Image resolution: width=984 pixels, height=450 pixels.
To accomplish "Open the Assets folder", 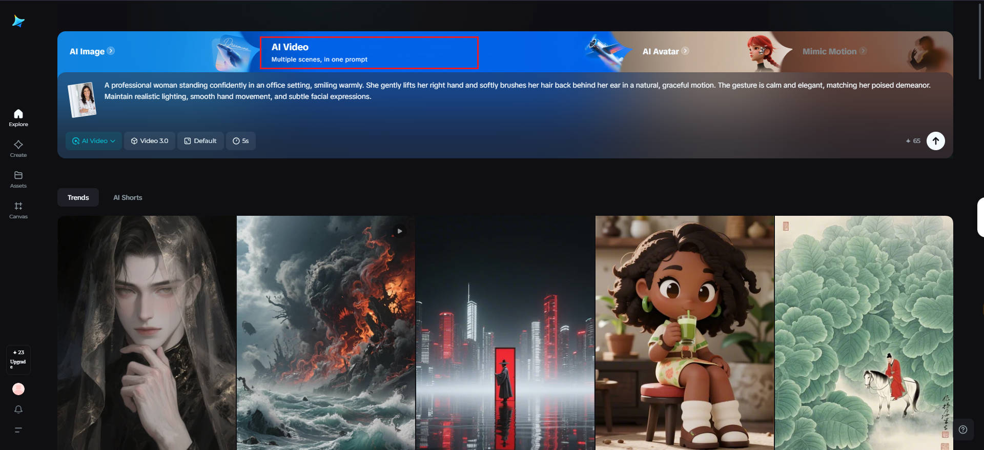I will tap(18, 179).
